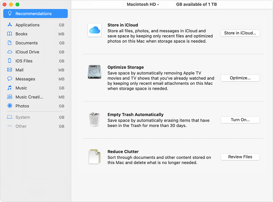Click the GB size value beside Photos
The height and width of the screenshot is (202, 273).
click(x=61, y=106)
